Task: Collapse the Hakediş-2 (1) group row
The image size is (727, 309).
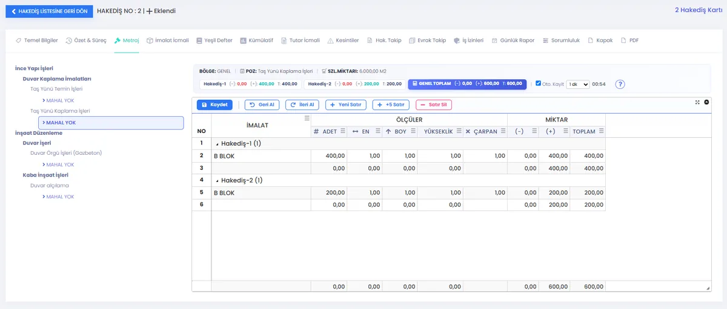Action: coord(217,180)
